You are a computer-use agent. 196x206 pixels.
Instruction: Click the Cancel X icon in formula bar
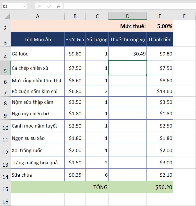coord(40,6)
